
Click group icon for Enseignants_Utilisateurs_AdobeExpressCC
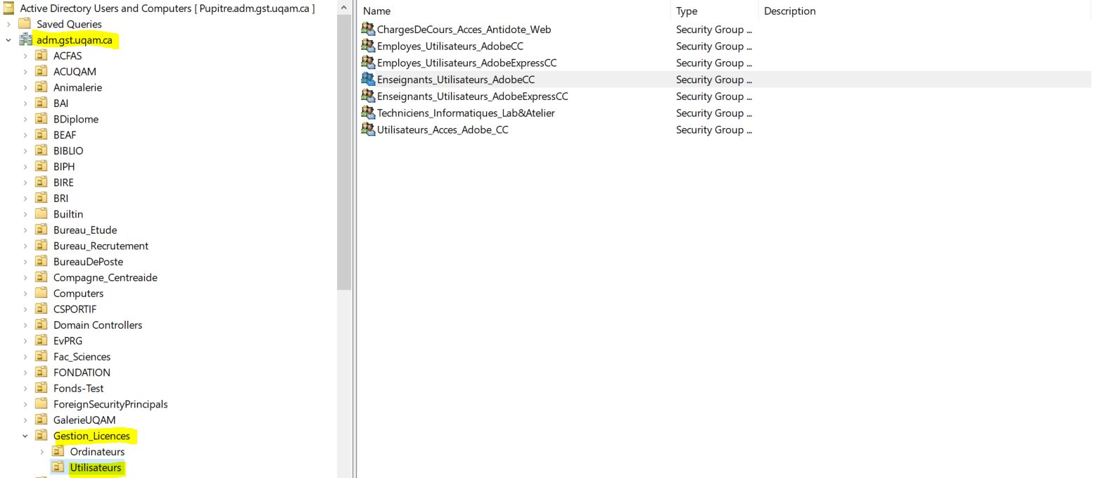pyautogui.click(x=368, y=96)
